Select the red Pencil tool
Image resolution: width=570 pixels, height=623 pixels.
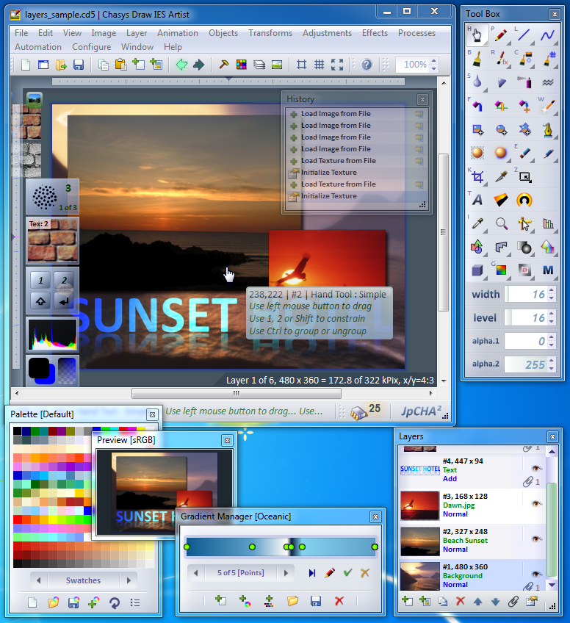click(x=501, y=35)
